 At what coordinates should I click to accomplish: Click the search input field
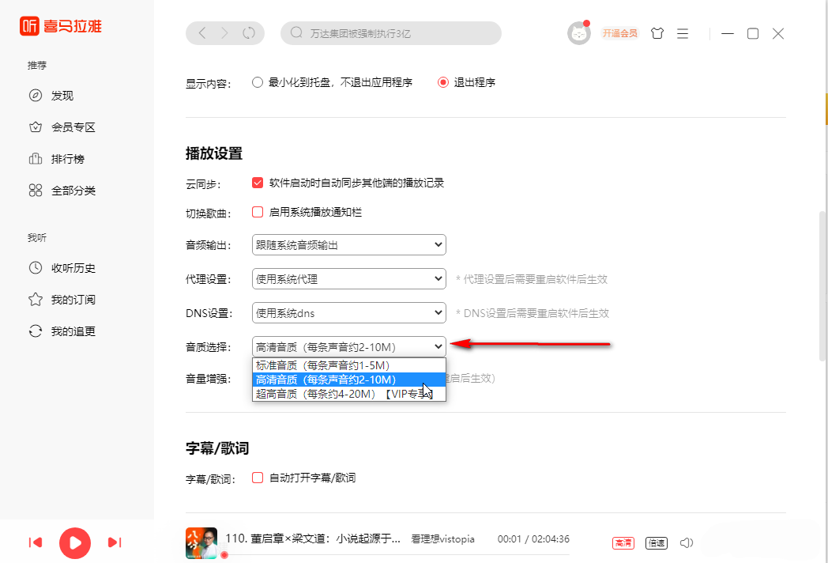391,33
